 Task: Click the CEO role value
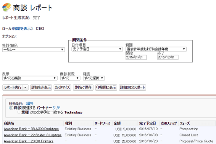tap(40, 29)
